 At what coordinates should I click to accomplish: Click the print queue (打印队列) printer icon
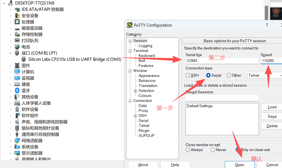(17, 41)
